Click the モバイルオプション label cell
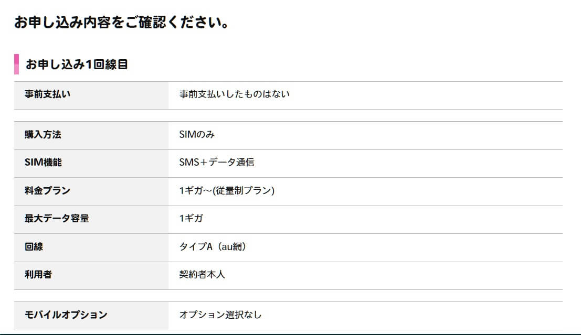 91,316
